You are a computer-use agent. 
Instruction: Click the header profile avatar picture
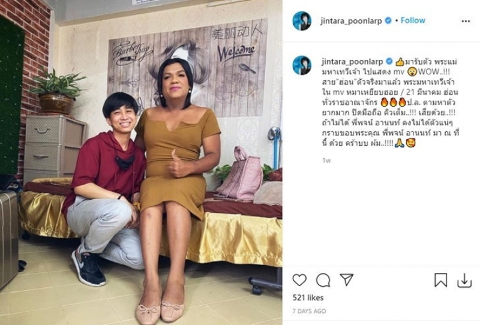(x=302, y=21)
